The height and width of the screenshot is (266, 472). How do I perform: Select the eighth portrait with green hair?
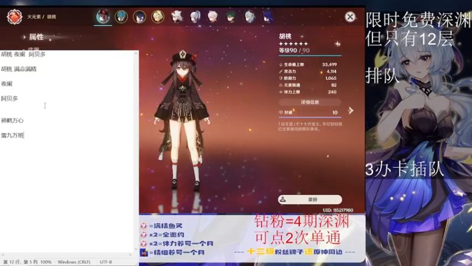pyautogui.click(x=231, y=17)
